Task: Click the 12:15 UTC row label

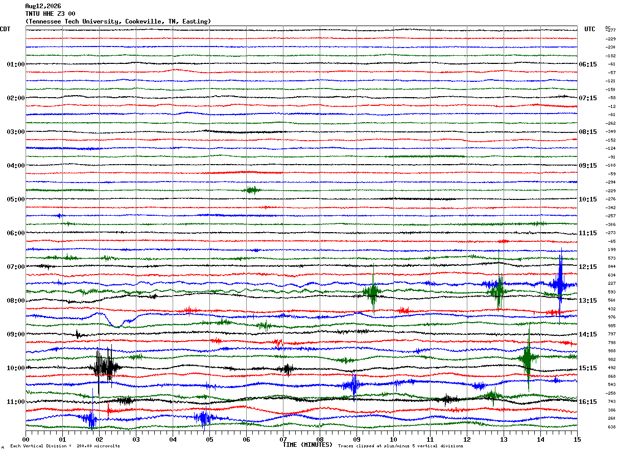Action: click(588, 267)
